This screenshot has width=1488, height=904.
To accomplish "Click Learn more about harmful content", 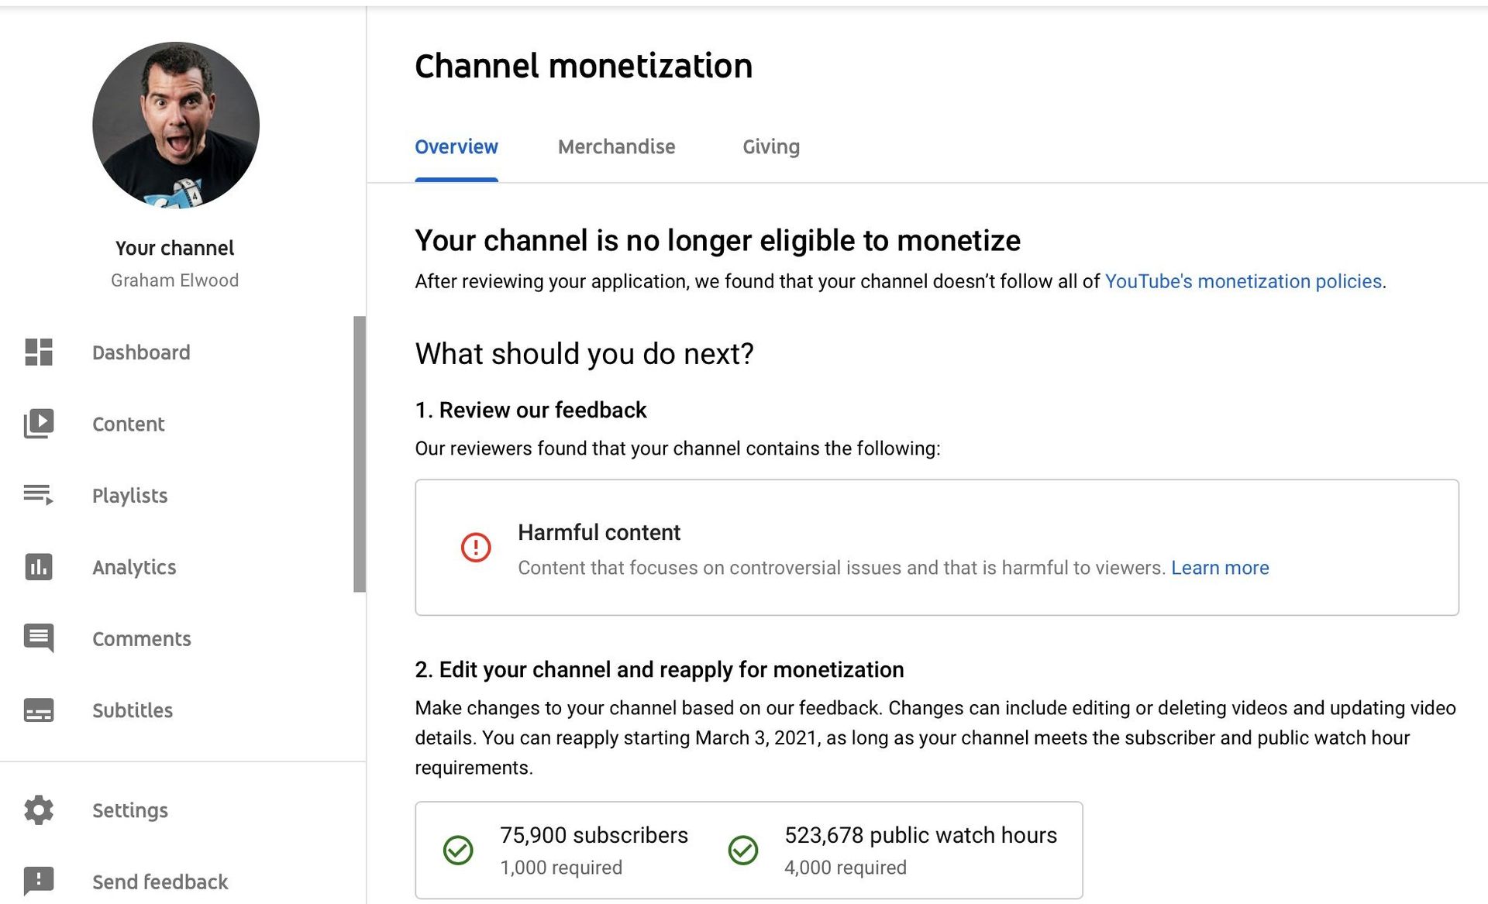I will (x=1220, y=568).
